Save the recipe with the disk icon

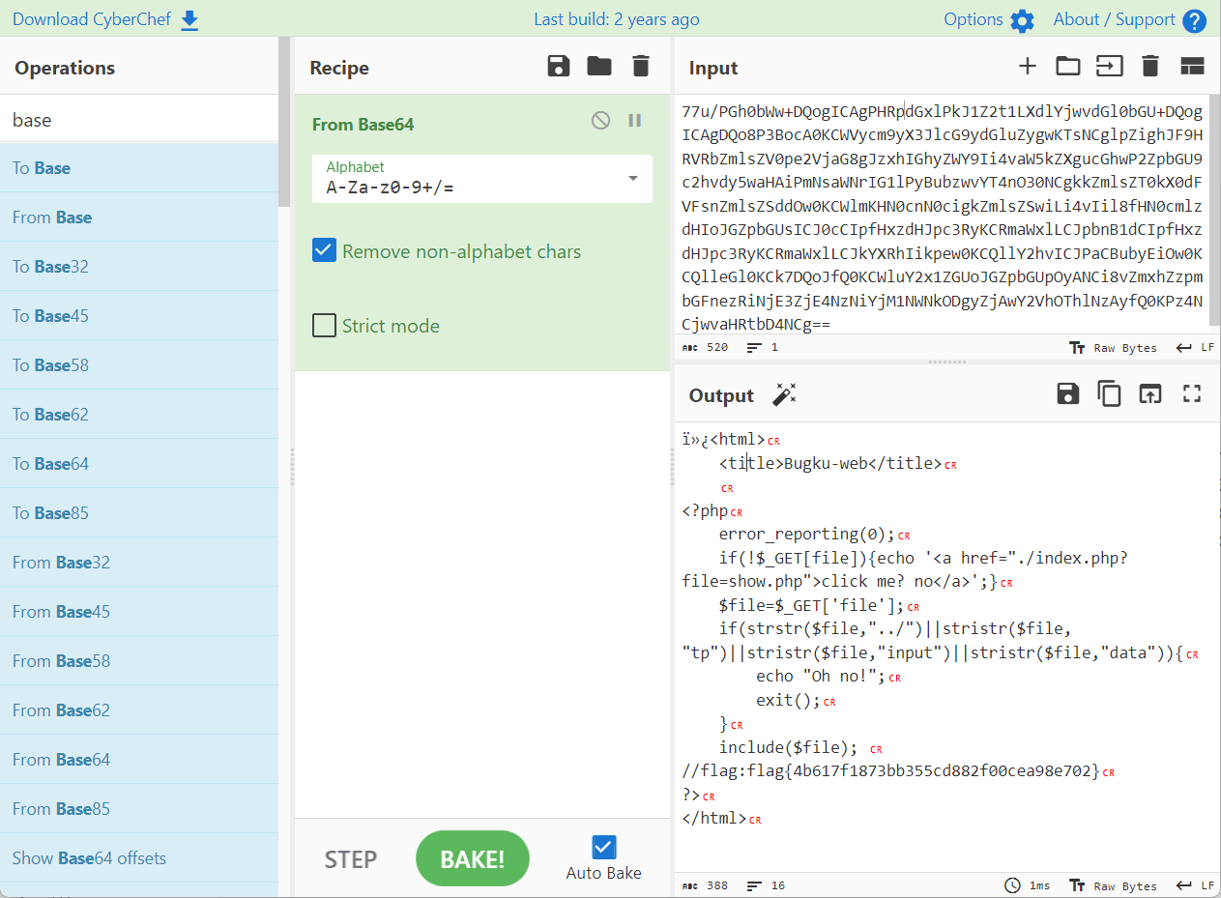558,67
